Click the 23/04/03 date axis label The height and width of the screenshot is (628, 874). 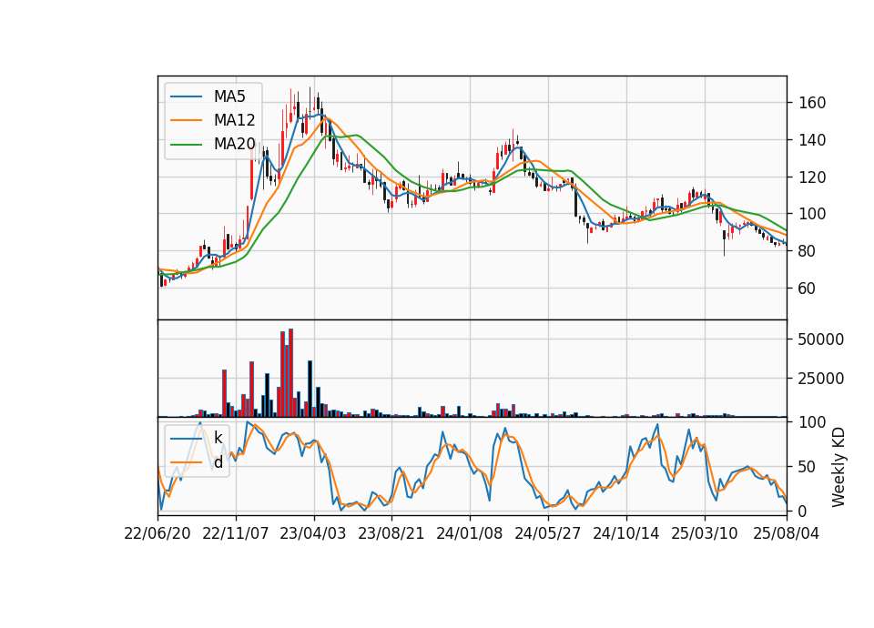(312, 533)
